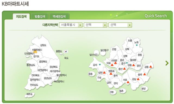This screenshot has height=104, width=174.
Task: Choose 동작 district on Seoul map
Action: [115, 76]
